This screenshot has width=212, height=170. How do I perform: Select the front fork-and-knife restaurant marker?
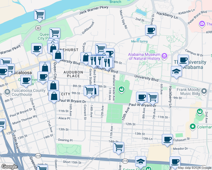coord(107,63)
